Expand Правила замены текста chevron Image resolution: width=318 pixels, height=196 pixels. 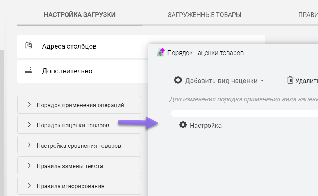coord(29,165)
